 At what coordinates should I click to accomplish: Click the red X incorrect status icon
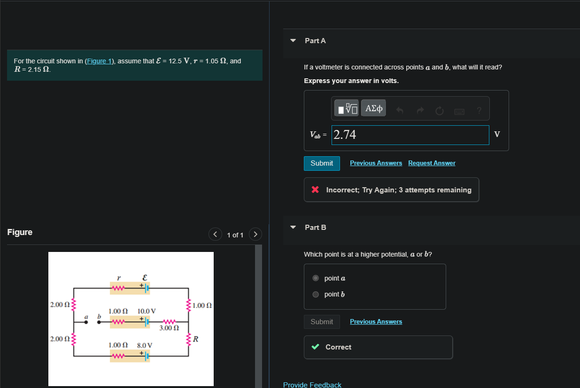click(x=315, y=190)
